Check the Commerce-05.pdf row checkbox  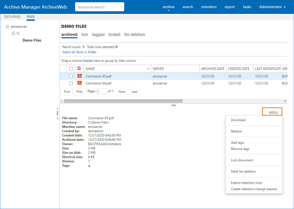pyautogui.click(x=71, y=76)
